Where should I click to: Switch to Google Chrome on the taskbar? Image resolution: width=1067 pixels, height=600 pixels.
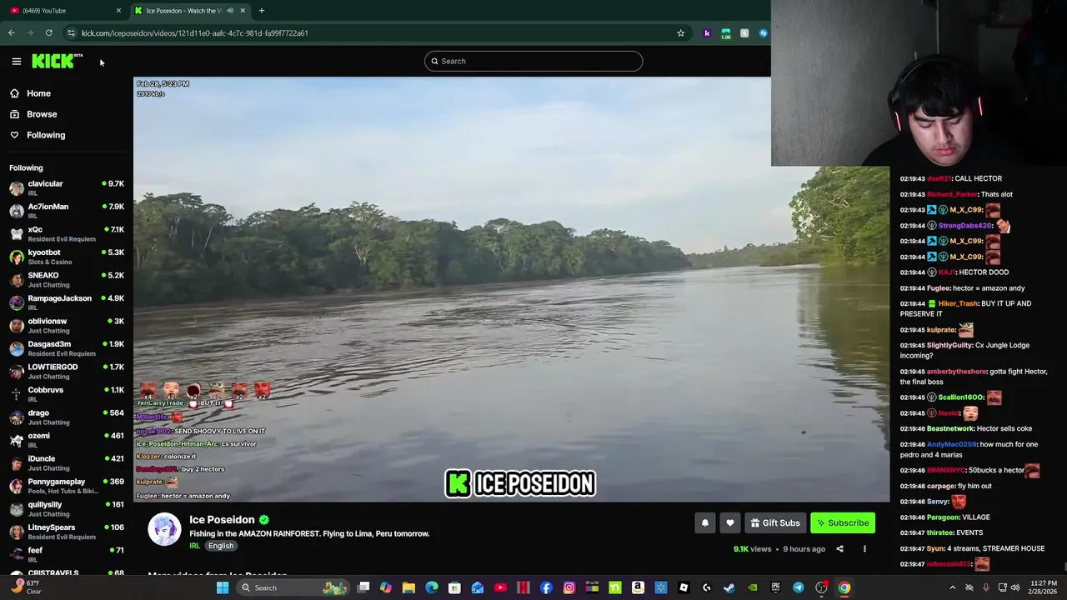pos(844,587)
